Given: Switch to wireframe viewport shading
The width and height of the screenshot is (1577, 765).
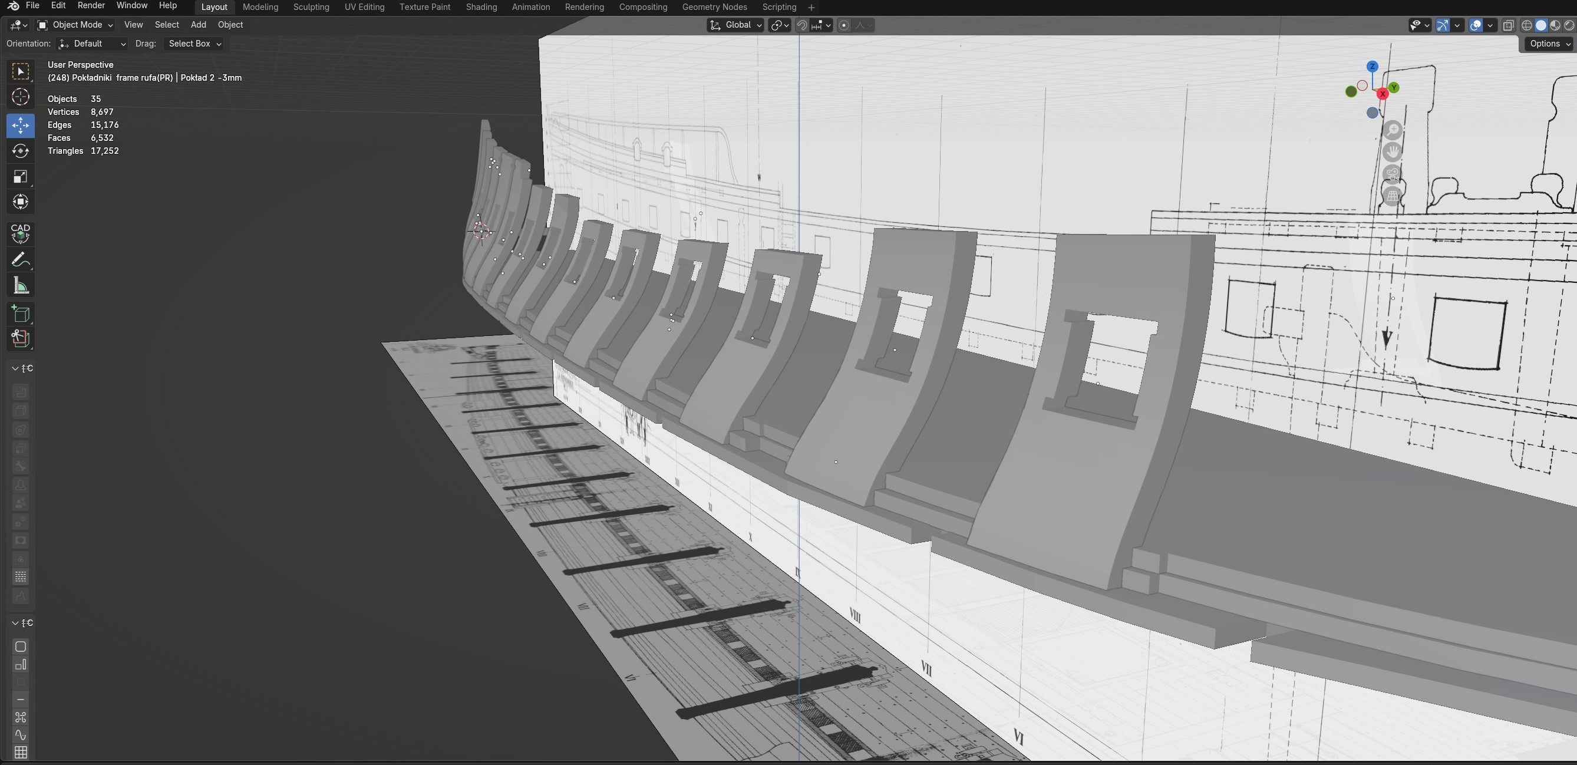Looking at the screenshot, I should (1527, 25).
